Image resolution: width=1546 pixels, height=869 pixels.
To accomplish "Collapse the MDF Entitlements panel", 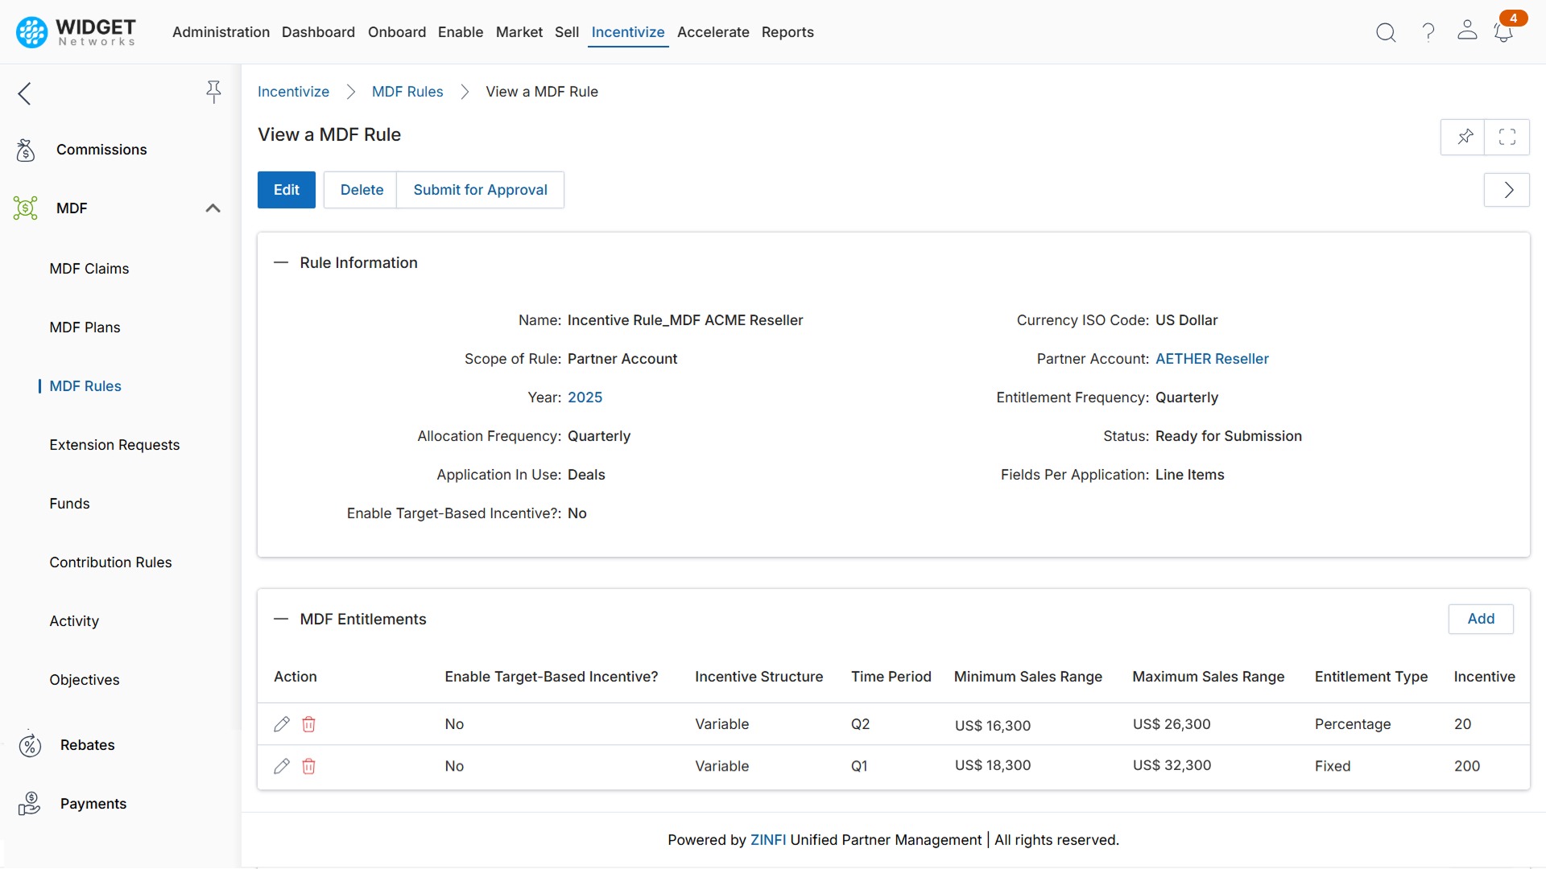I will coord(281,619).
